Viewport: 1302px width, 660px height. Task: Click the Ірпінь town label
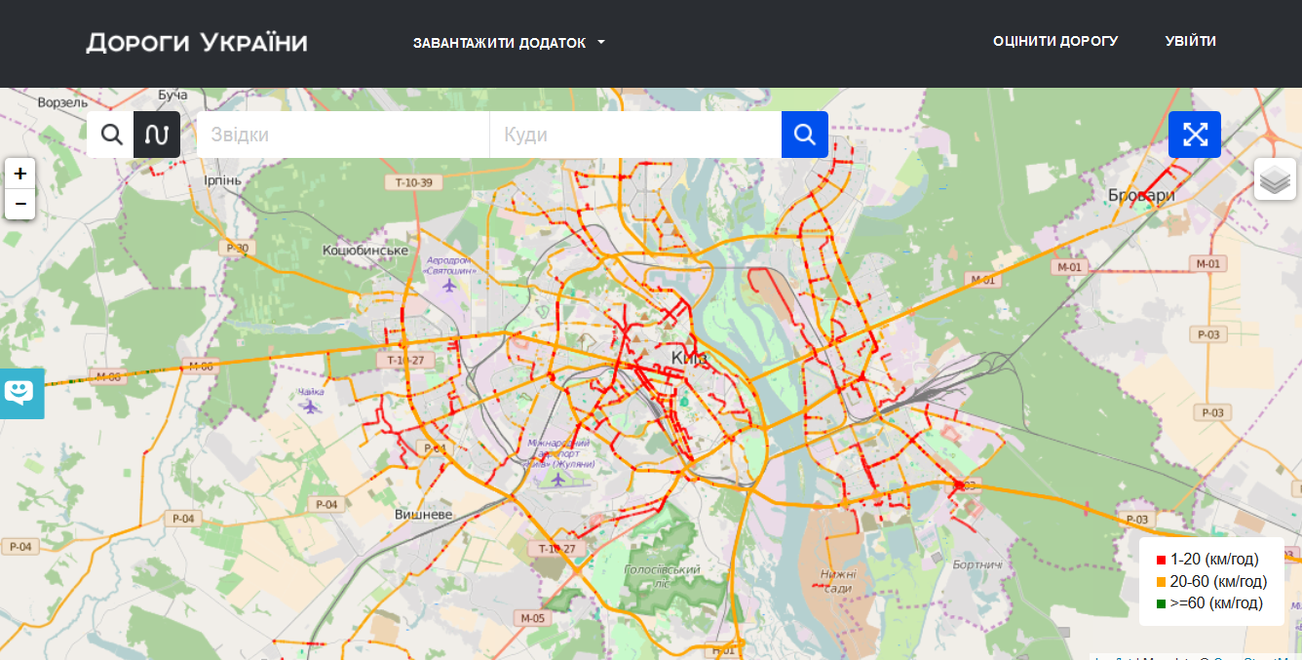(x=223, y=181)
